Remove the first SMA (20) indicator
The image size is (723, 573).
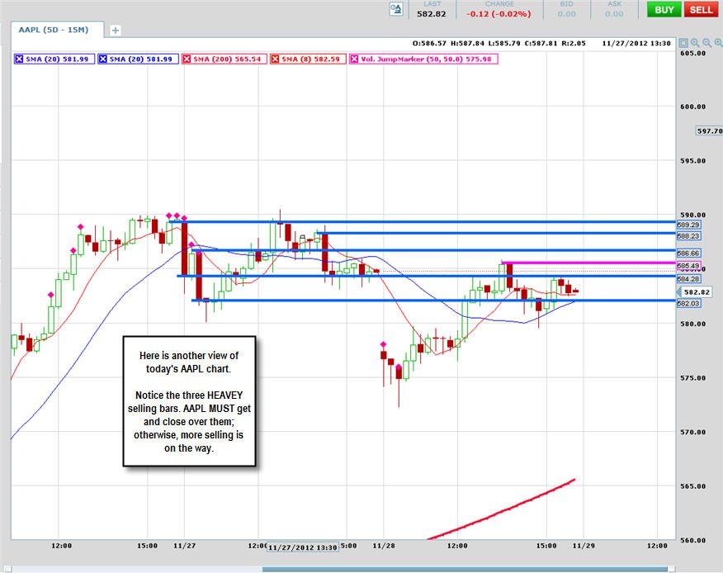coord(19,59)
